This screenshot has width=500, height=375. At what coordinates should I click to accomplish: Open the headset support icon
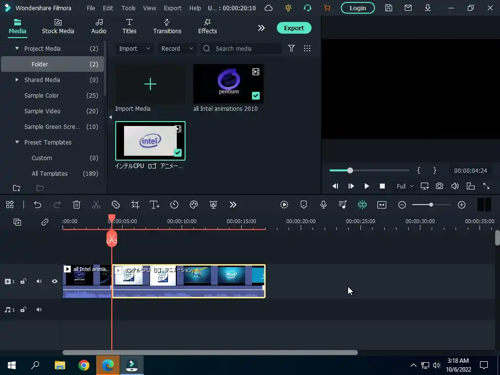click(308, 8)
